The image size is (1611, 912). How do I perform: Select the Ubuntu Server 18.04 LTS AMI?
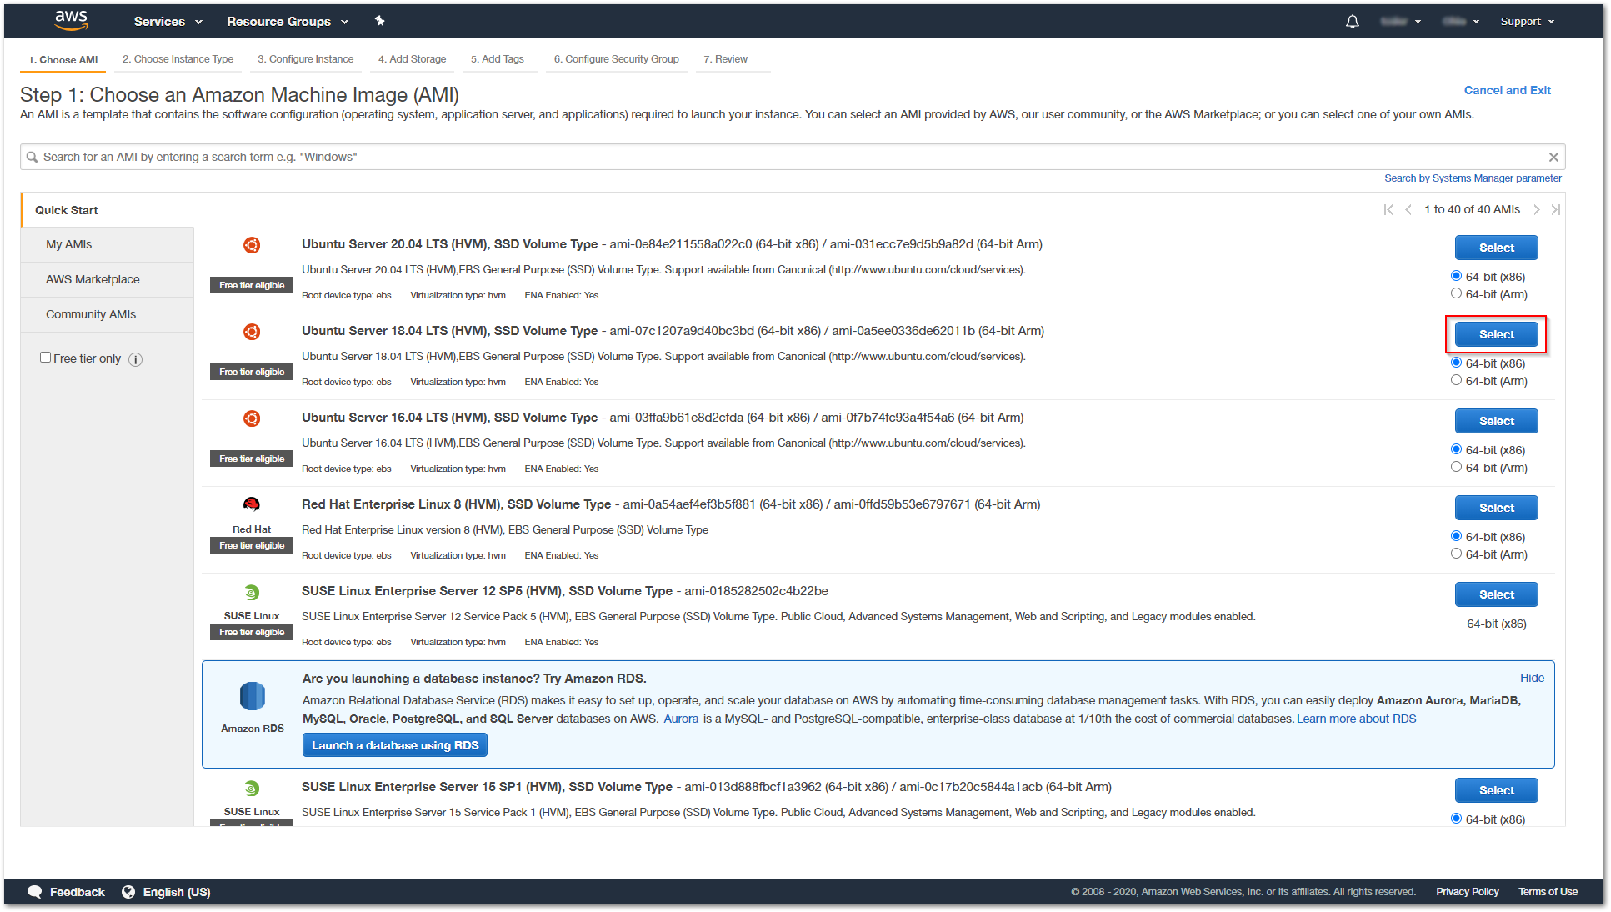pos(1496,334)
